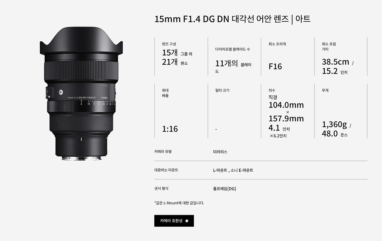The width and height of the screenshot is (382, 241).
Task: Click the external link icon in 카메라 호환성 button
Action: 187,221
